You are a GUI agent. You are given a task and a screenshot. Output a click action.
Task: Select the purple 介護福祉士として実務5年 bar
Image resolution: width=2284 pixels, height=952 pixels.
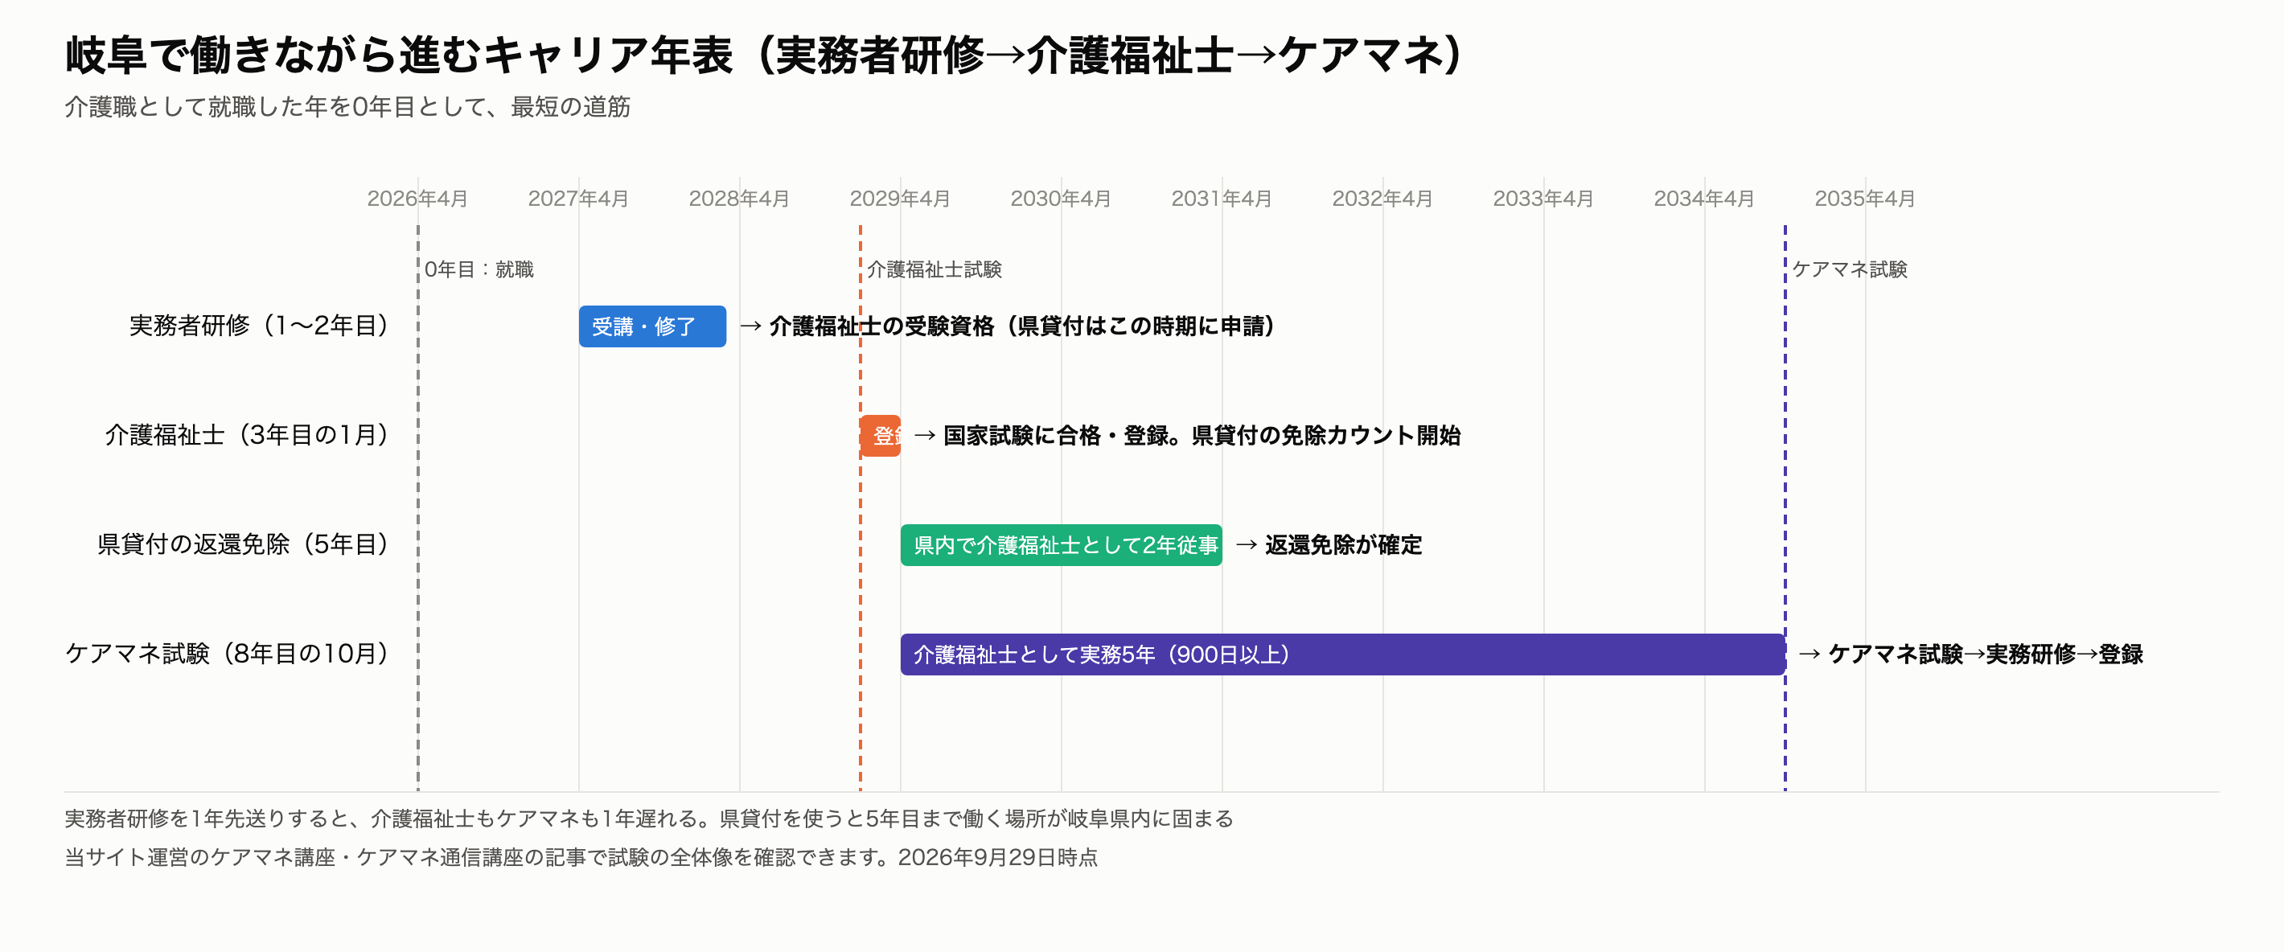tap(1342, 654)
